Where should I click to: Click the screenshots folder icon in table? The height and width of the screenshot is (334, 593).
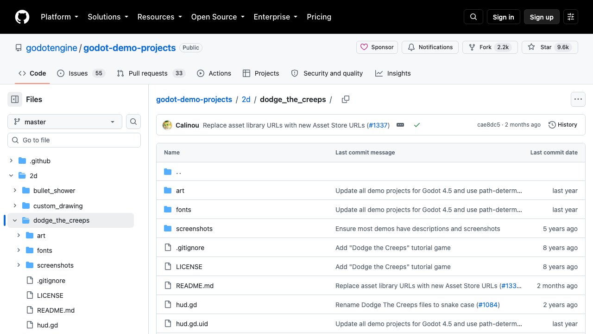point(168,229)
